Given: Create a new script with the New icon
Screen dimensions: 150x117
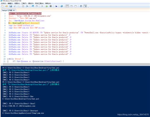Looking at the screenshot, I should pos(3,6).
